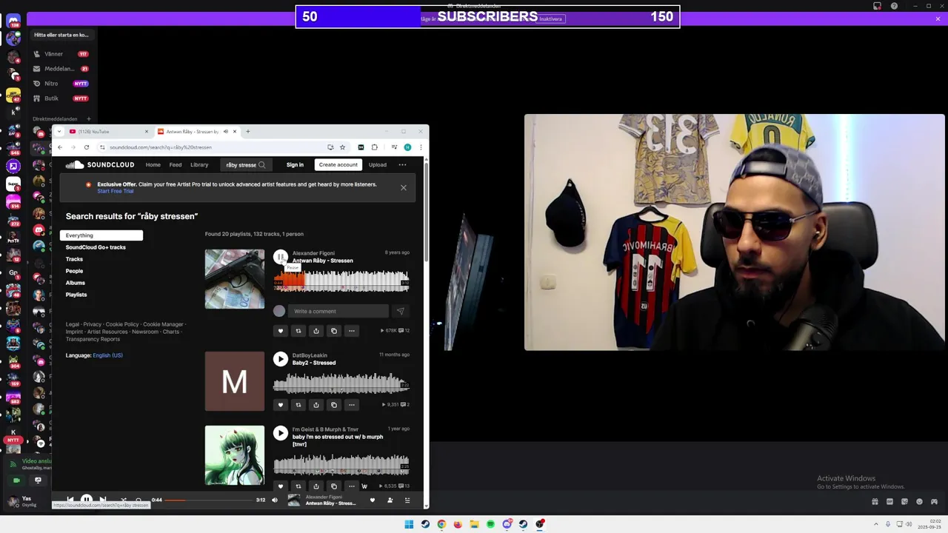The height and width of the screenshot is (533, 948).
Task: Like the Antwan Råby - Stressen track
Action: pyautogui.click(x=280, y=331)
